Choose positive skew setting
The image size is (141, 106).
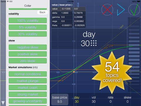28,54
